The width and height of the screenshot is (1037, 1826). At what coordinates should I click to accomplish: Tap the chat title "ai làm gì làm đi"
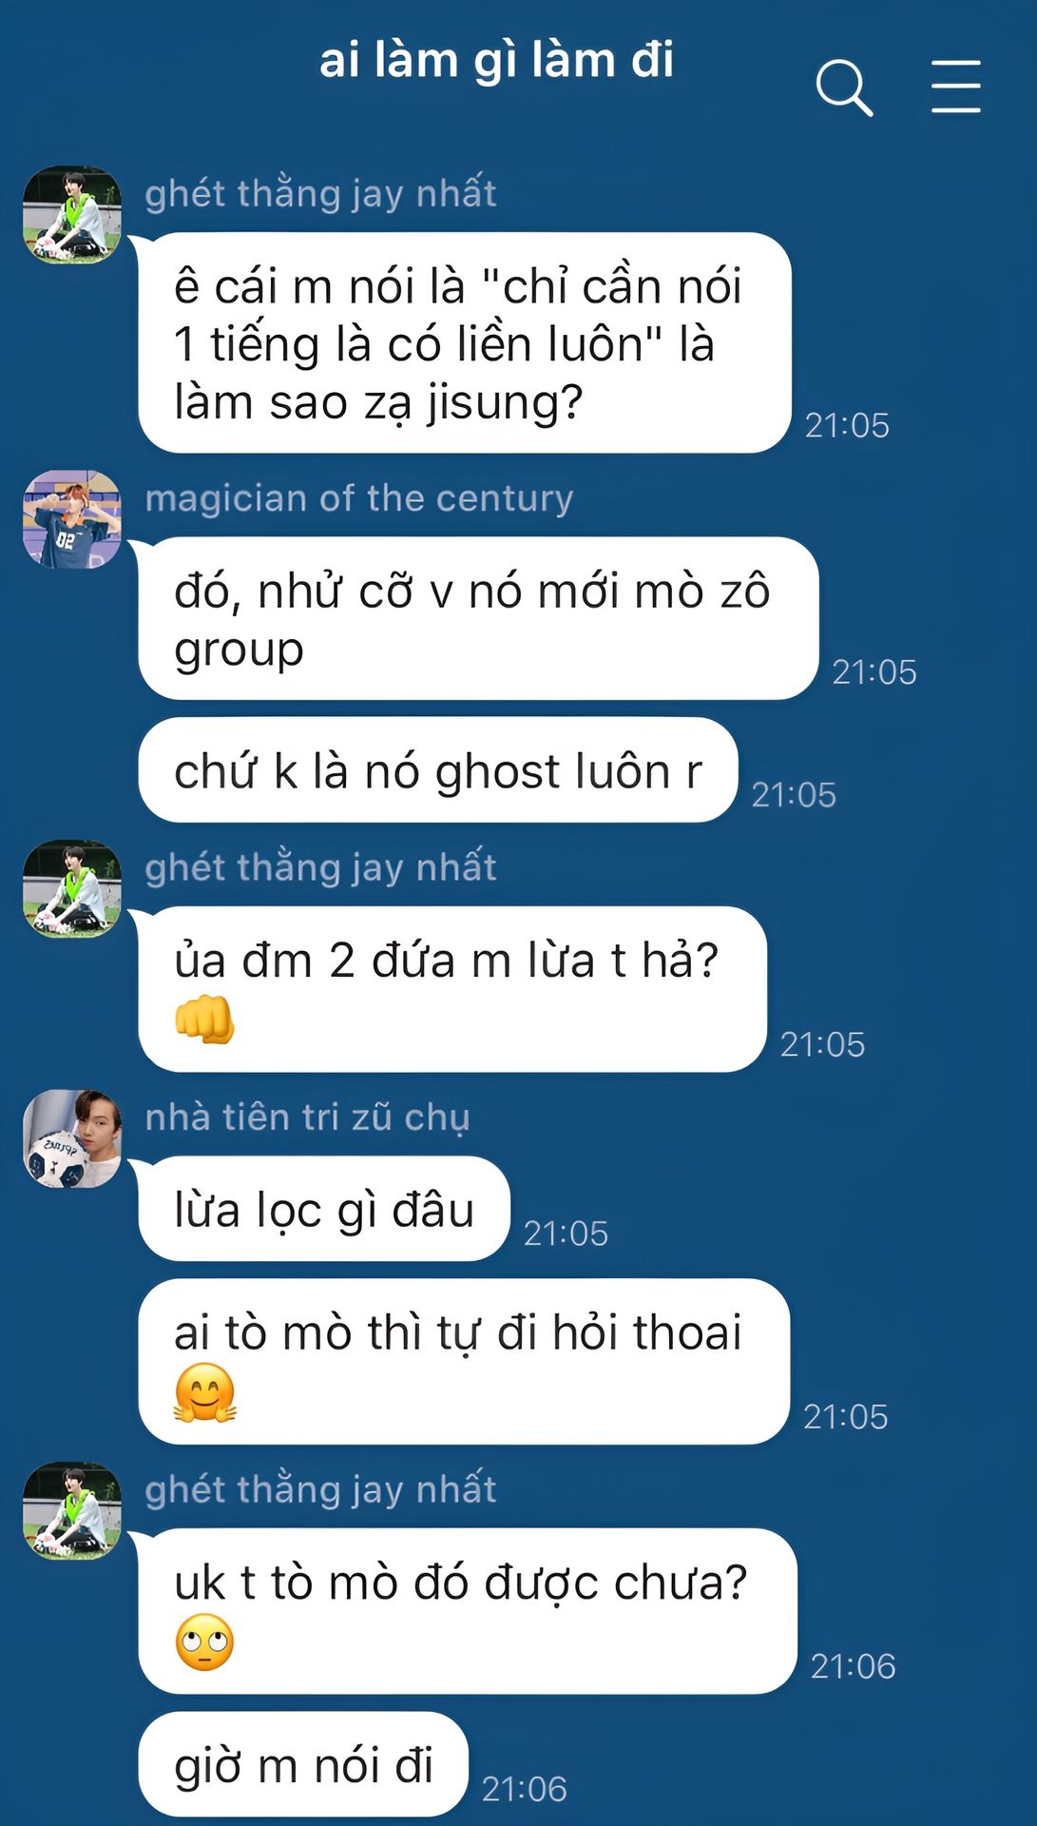496,61
